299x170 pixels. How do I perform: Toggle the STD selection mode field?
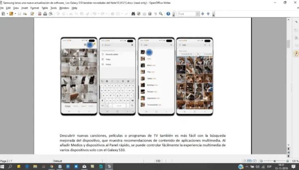(x=158, y=160)
